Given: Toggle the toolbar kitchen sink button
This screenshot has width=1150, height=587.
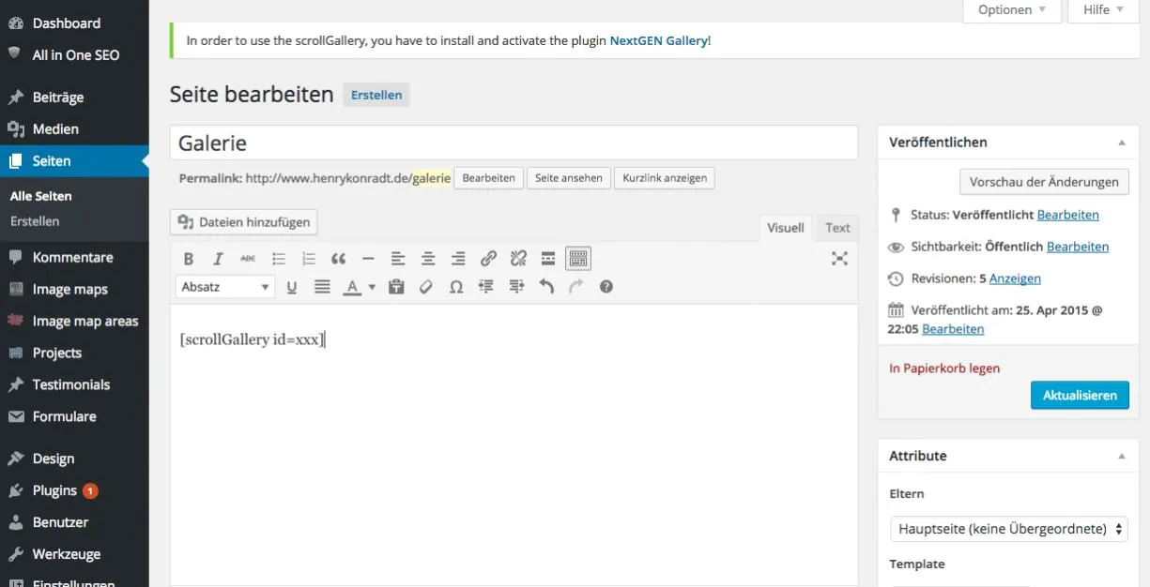Looking at the screenshot, I should click(578, 259).
